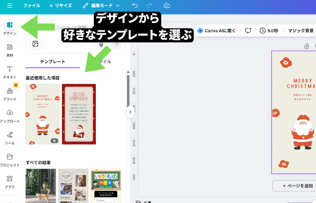Click the red flower at canvas top

[x=286, y=62]
